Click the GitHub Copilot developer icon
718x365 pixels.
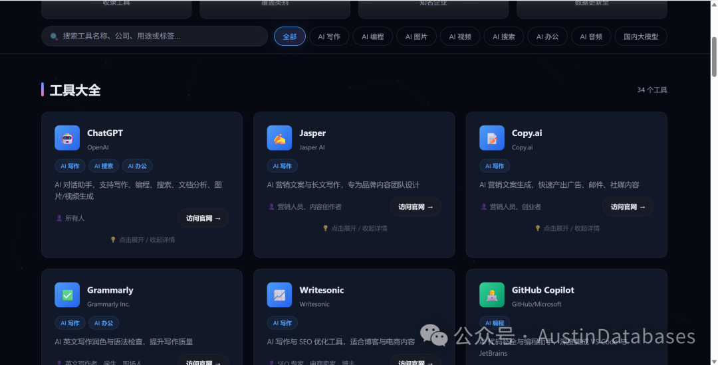(492, 295)
